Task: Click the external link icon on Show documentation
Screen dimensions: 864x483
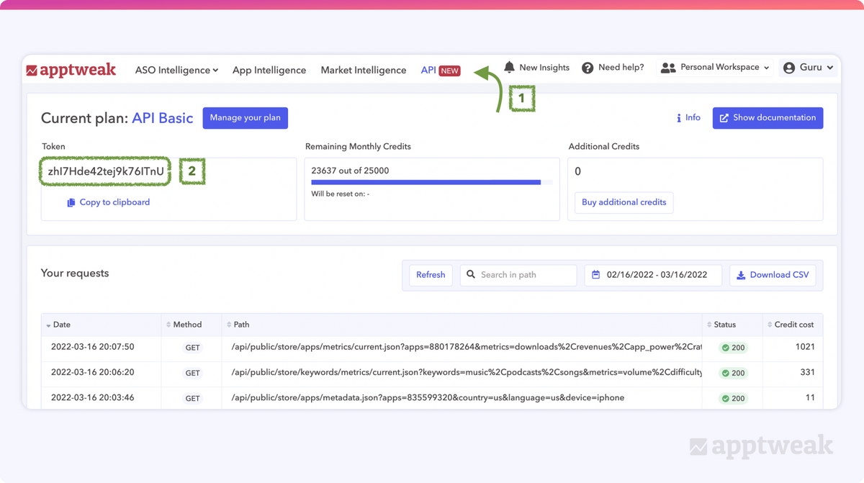Action: coord(724,118)
